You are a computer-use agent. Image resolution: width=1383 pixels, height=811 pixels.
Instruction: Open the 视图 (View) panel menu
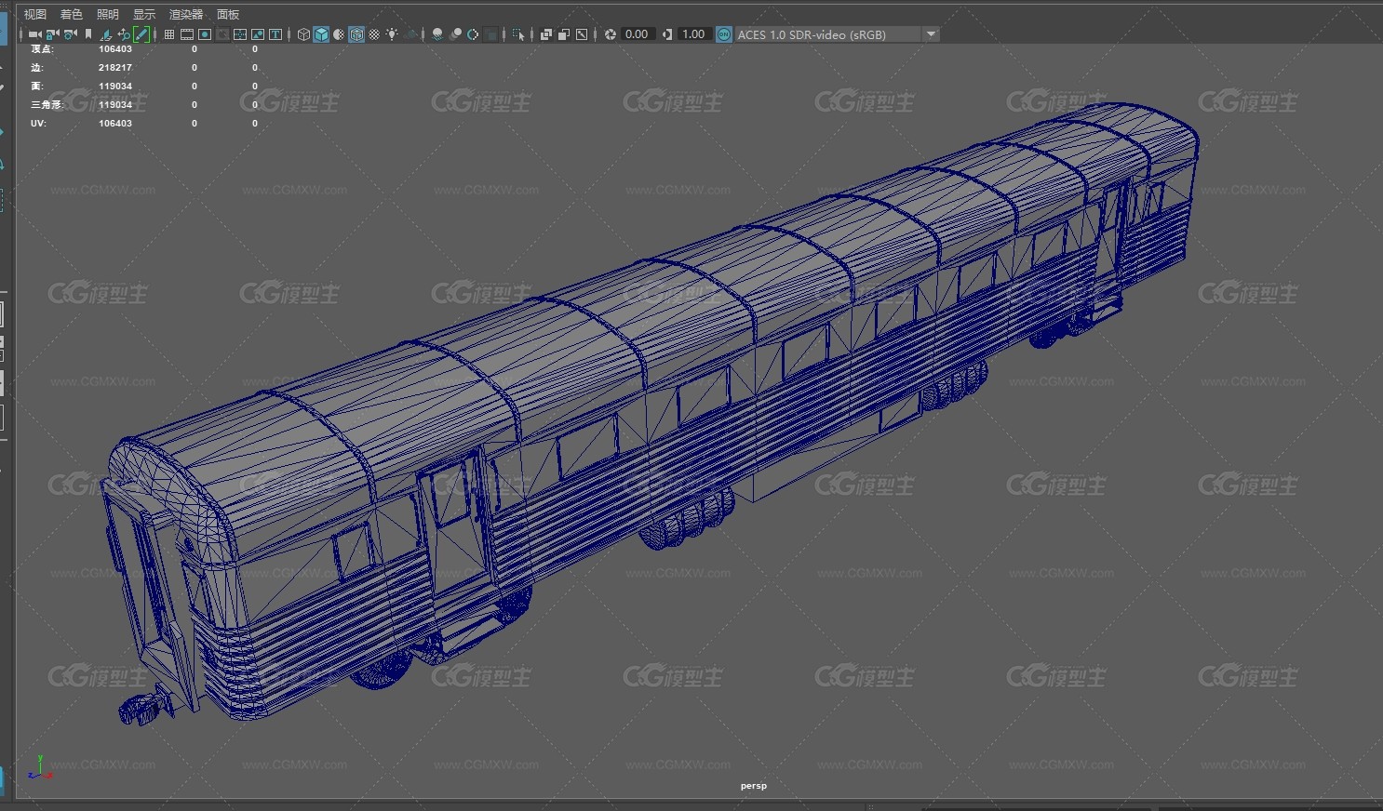click(34, 14)
